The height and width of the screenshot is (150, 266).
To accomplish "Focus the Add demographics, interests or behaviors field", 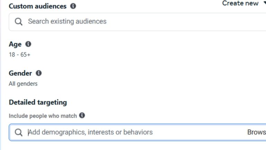I will (132, 132).
